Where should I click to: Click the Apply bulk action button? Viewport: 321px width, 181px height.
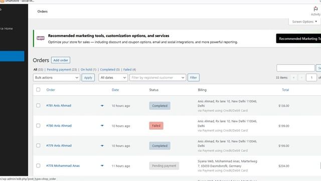pyautogui.click(x=88, y=77)
